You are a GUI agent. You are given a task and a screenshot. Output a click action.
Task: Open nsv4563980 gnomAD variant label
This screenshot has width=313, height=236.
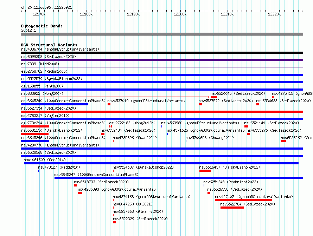pyautogui.click(x=200, y=123)
